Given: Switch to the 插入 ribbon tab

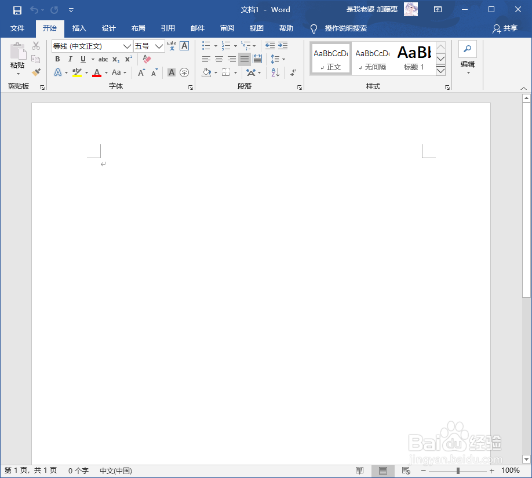Looking at the screenshot, I should pos(79,28).
